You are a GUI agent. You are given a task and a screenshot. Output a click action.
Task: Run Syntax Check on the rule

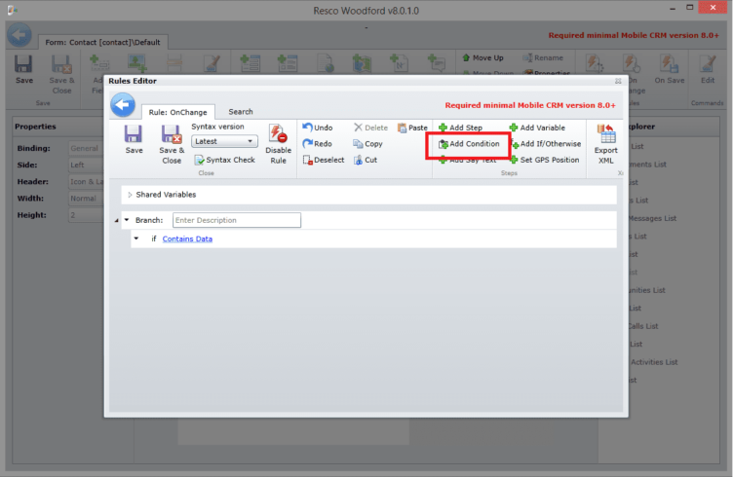[x=224, y=160]
